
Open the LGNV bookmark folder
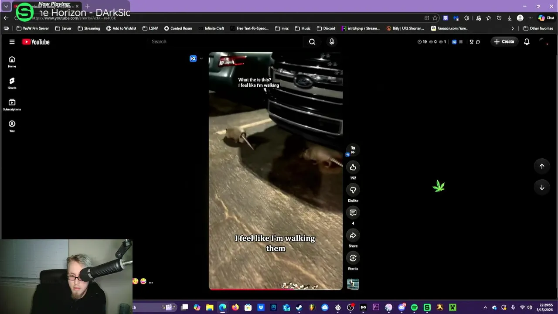pyautogui.click(x=150, y=28)
